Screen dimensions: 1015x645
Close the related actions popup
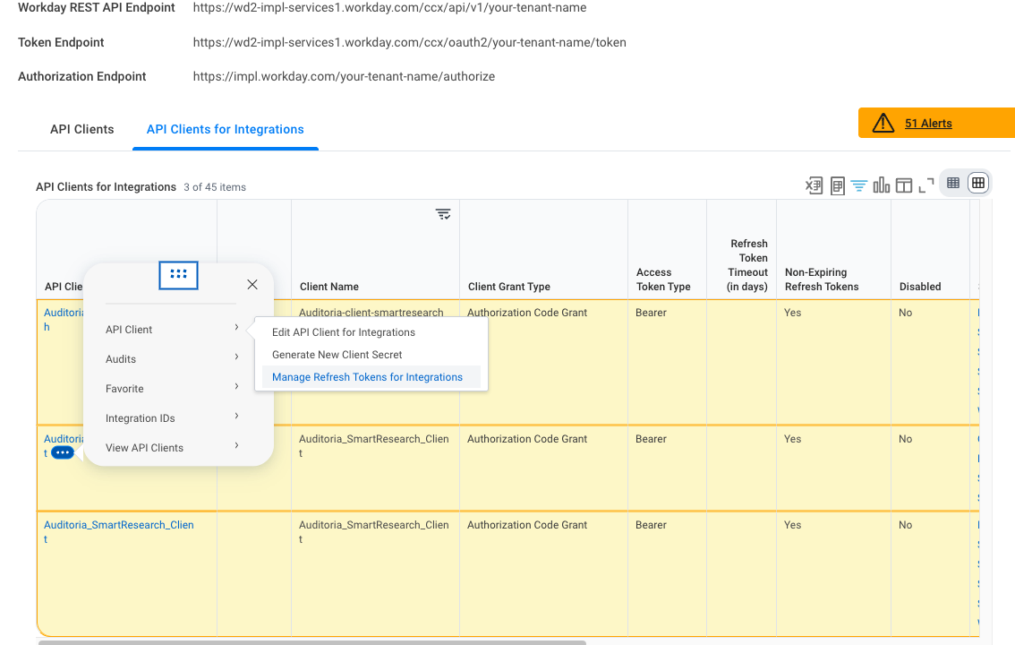[x=252, y=284]
